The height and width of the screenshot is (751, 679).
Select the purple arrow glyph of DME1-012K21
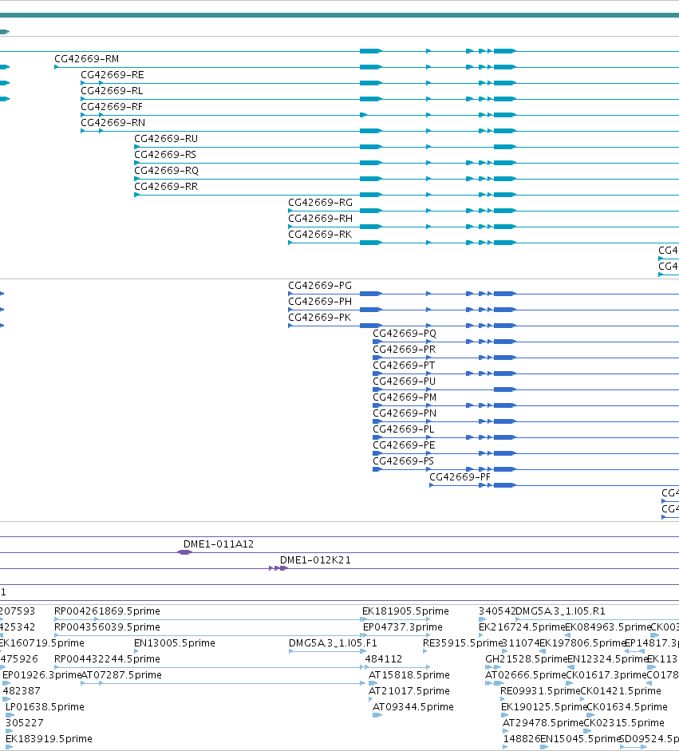(278, 568)
